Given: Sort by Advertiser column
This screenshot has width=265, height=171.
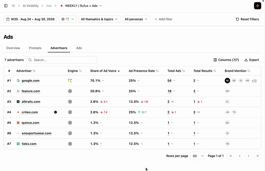Looking at the screenshot, I should pyautogui.click(x=26, y=71).
